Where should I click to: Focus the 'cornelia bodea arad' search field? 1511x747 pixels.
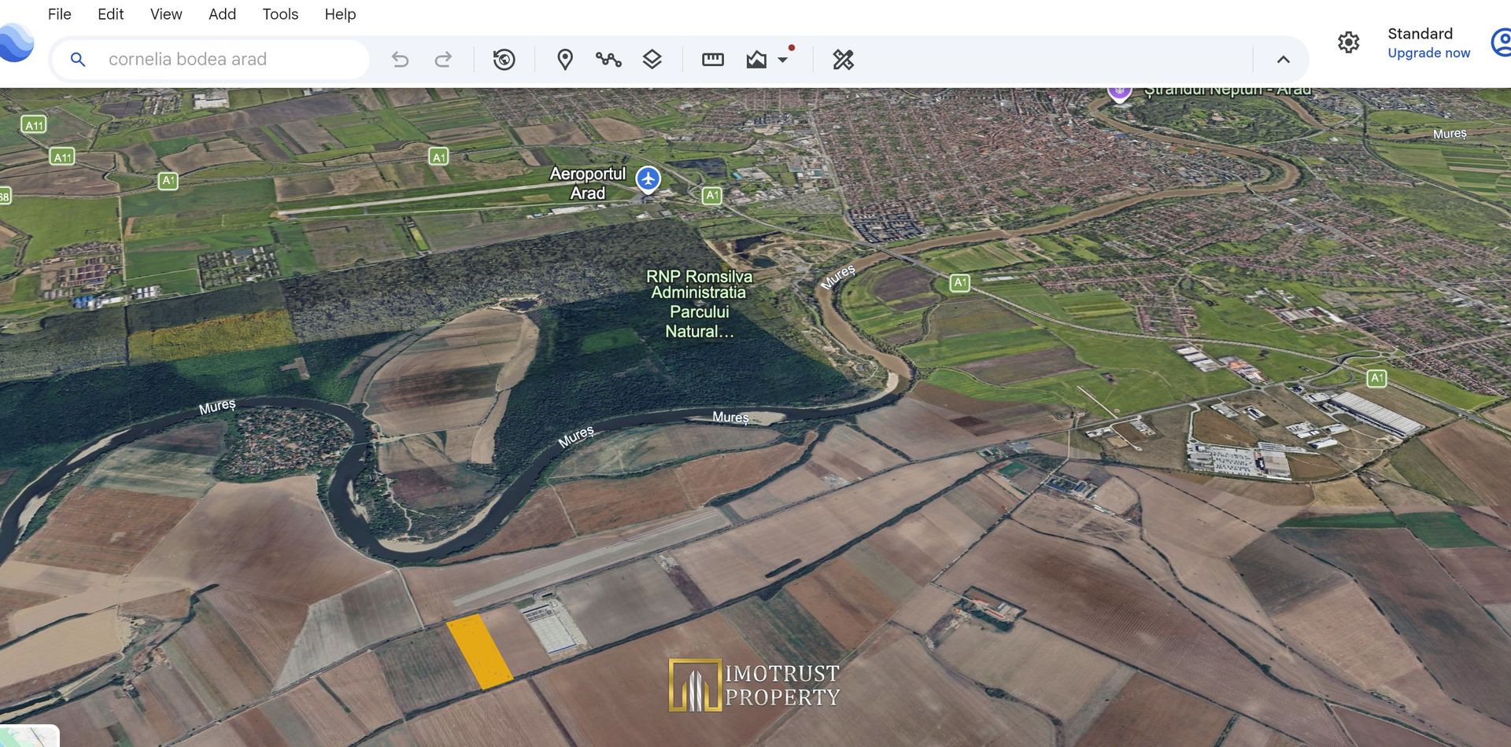211,59
